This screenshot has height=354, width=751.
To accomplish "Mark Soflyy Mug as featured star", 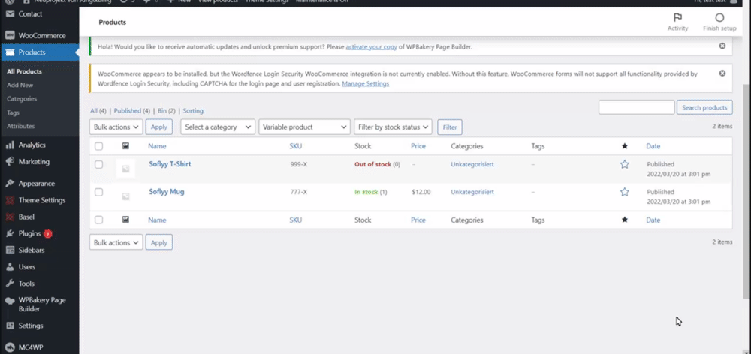I will click(x=625, y=192).
